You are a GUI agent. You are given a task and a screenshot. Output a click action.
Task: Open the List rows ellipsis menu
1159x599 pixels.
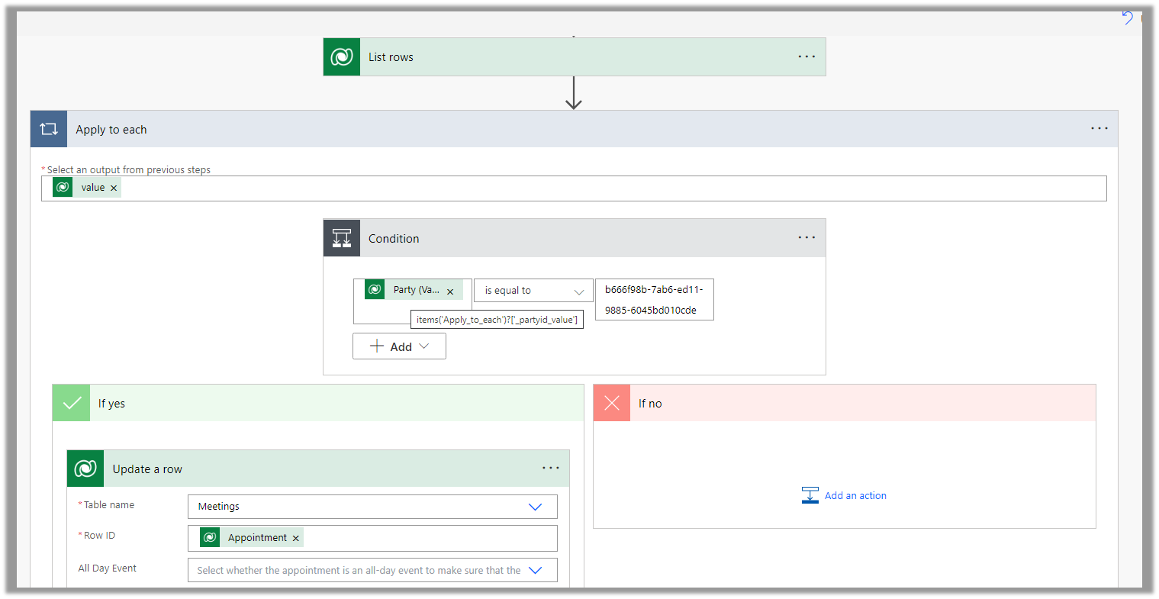(x=806, y=57)
